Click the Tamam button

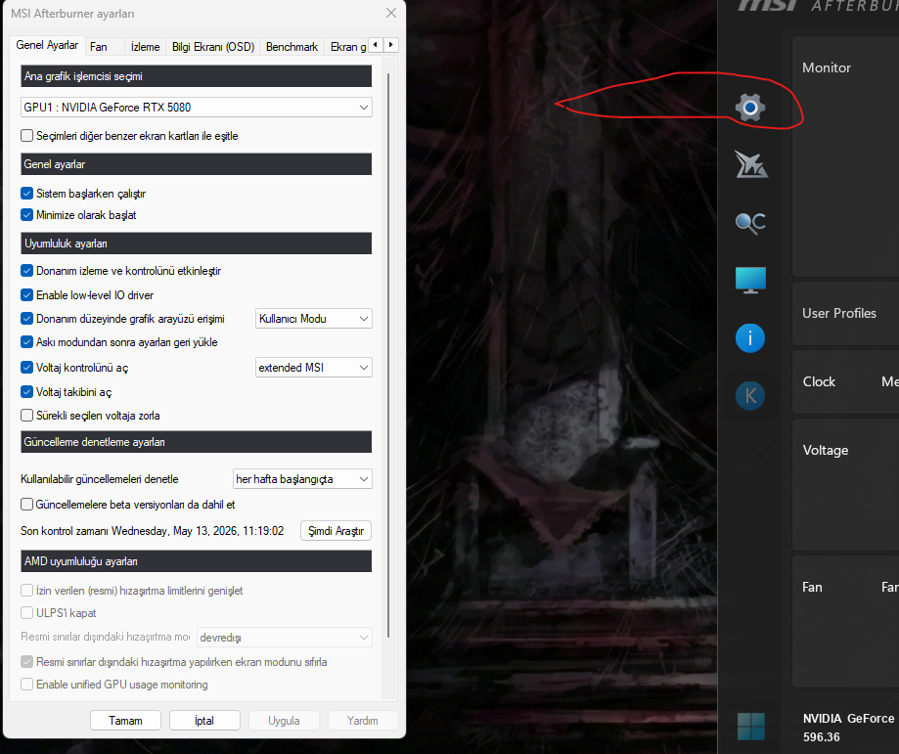(125, 720)
